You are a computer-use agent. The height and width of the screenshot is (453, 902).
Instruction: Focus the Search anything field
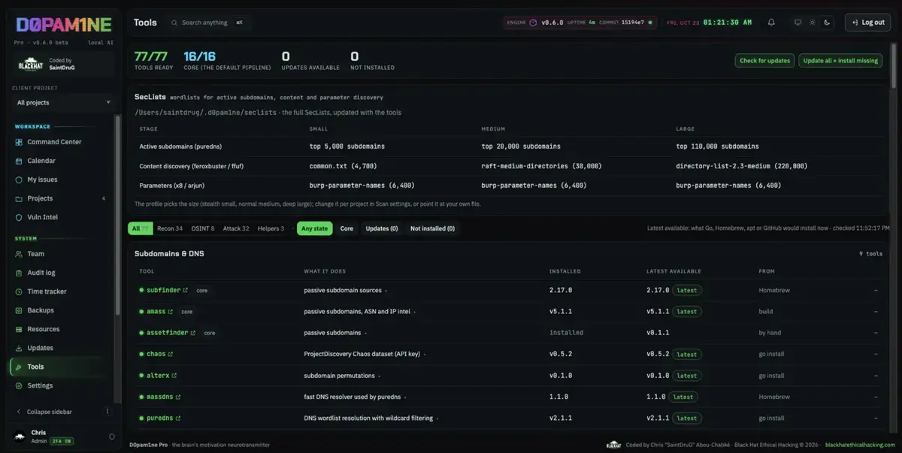(207, 23)
